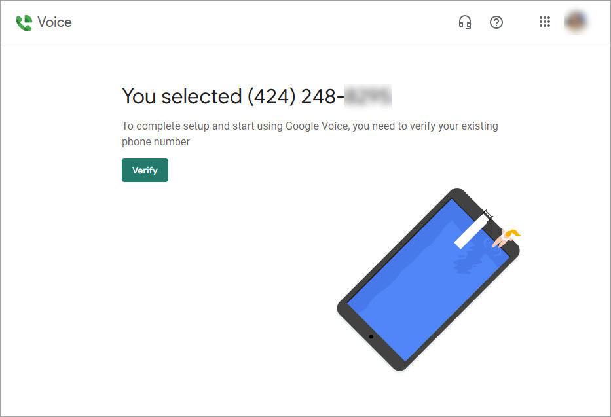This screenshot has width=611, height=417.
Task: Click the diver with yellow hair
Action: pos(506,238)
